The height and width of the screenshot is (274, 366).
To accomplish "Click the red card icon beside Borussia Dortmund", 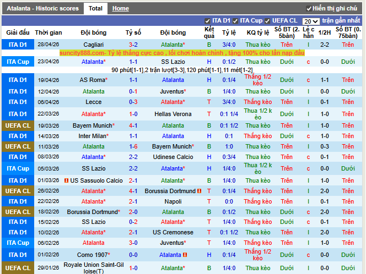I will (199, 191).
